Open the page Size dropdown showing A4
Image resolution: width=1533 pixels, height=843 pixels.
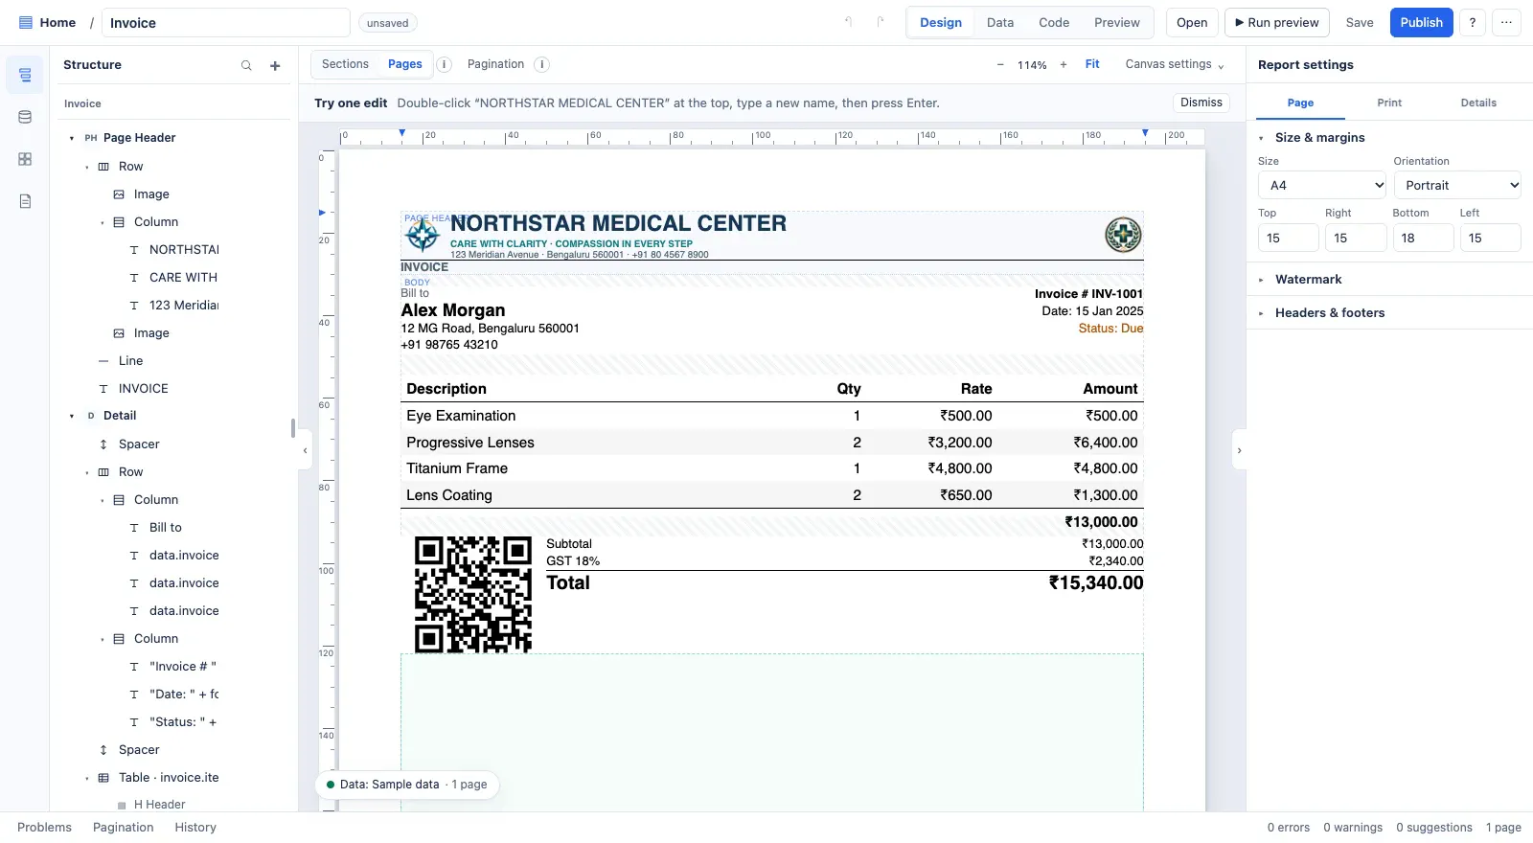point(1323,185)
